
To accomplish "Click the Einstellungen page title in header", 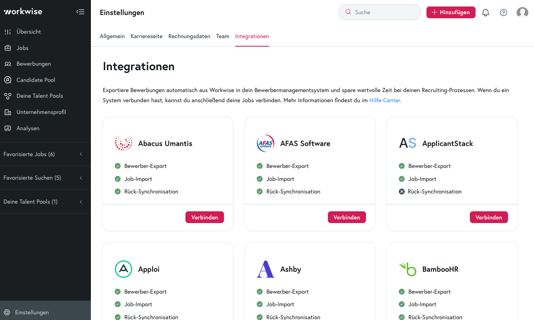I will (122, 13).
